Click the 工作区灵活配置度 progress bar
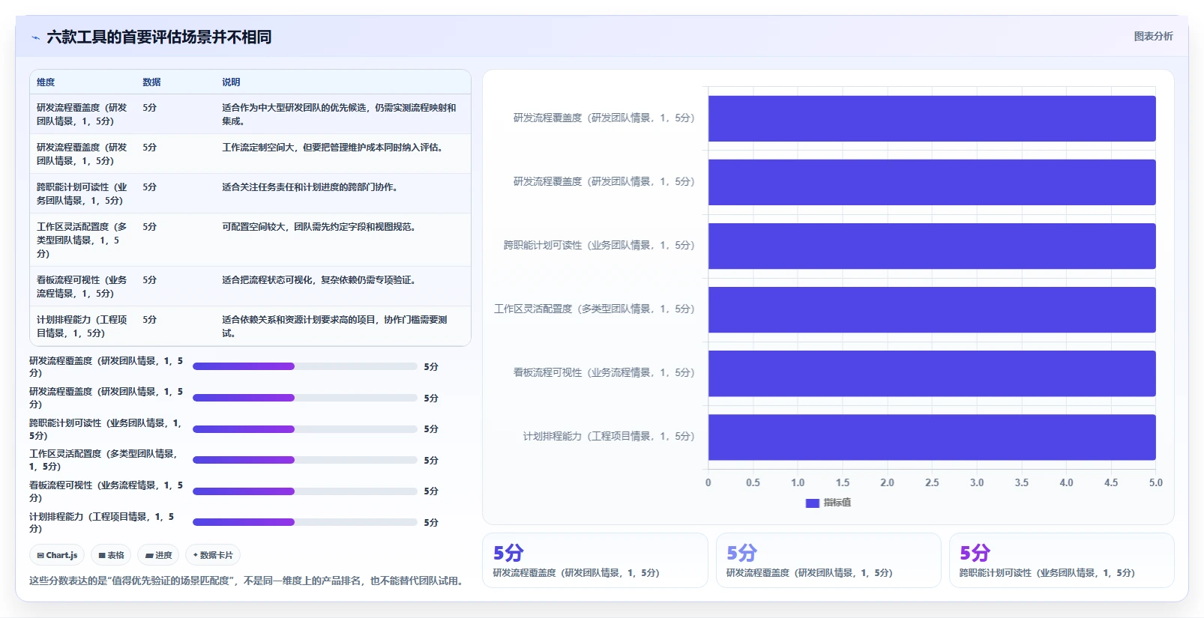 pos(305,460)
